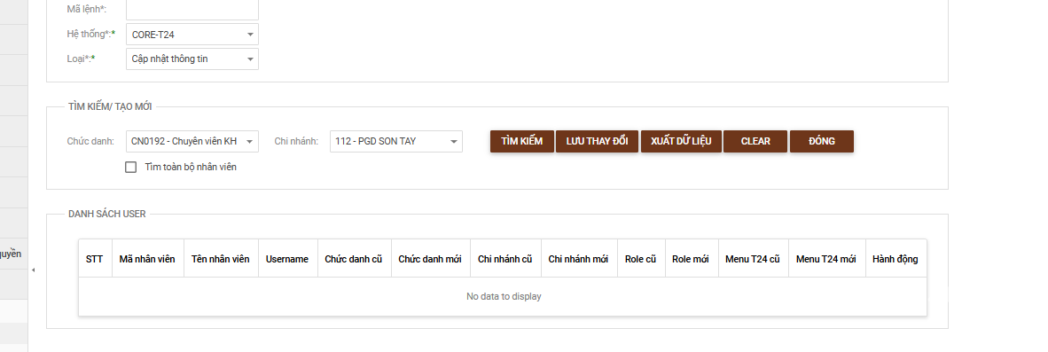Enable the Tìm toàn bộ nhân viên checkbox

(131, 167)
